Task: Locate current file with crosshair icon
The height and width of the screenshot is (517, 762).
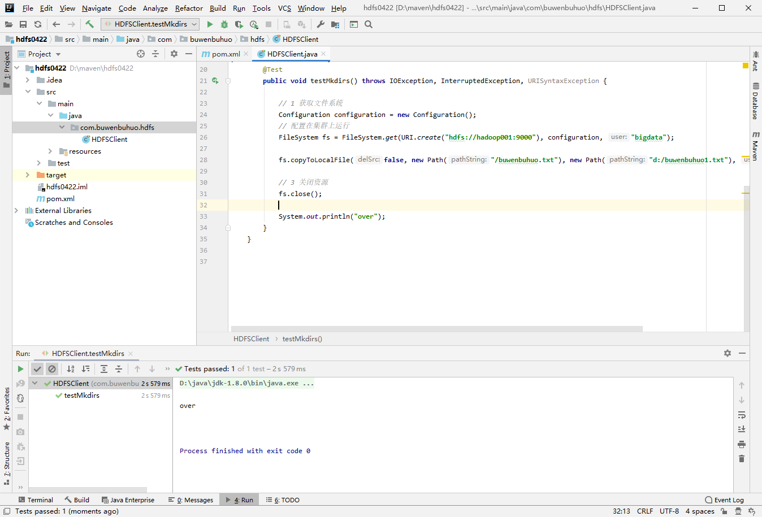Action: pos(141,54)
